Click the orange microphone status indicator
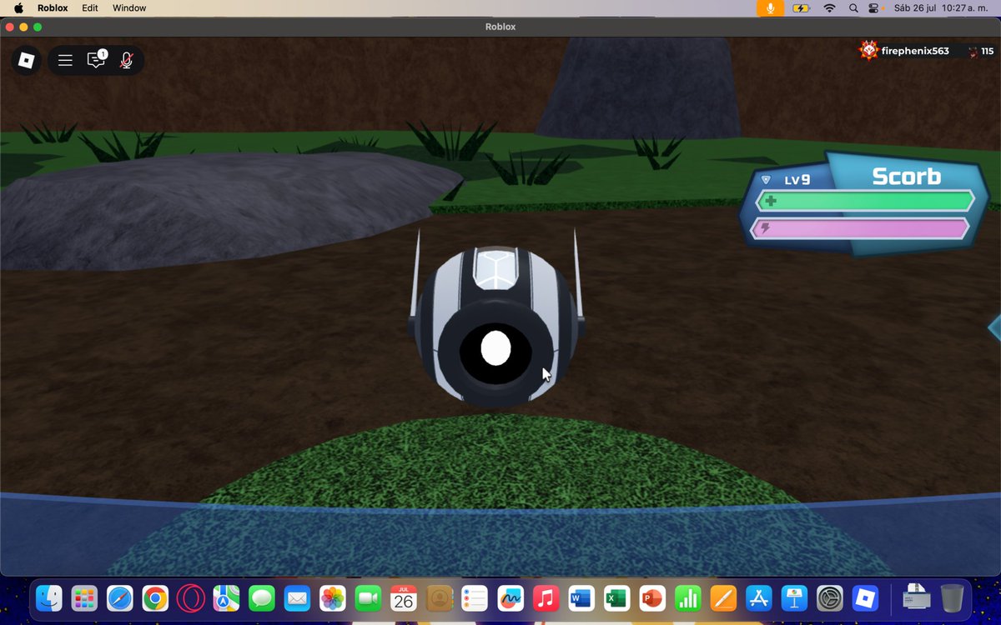 pyautogui.click(x=771, y=7)
